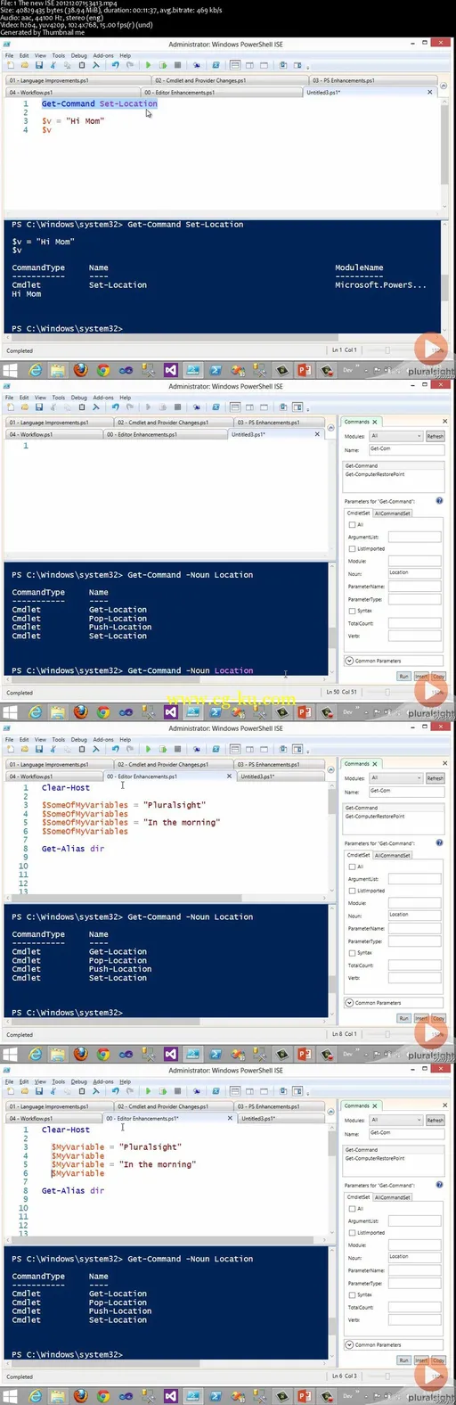The width and height of the screenshot is (456, 1405).
Task: Tick All checkbox in second frame Commands pane
Action: [x=352, y=524]
